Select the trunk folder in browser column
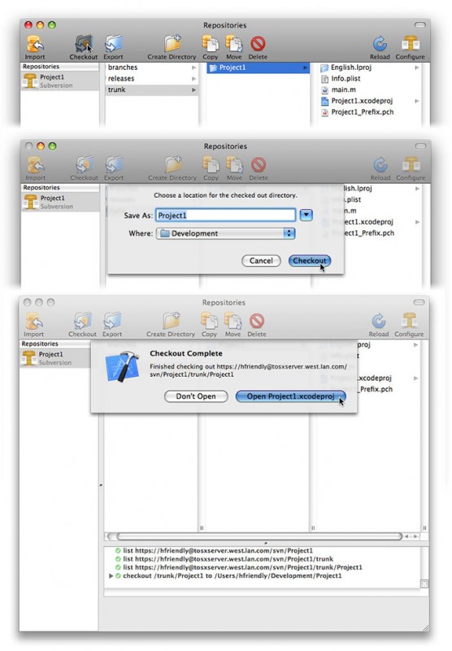 coord(152,90)
